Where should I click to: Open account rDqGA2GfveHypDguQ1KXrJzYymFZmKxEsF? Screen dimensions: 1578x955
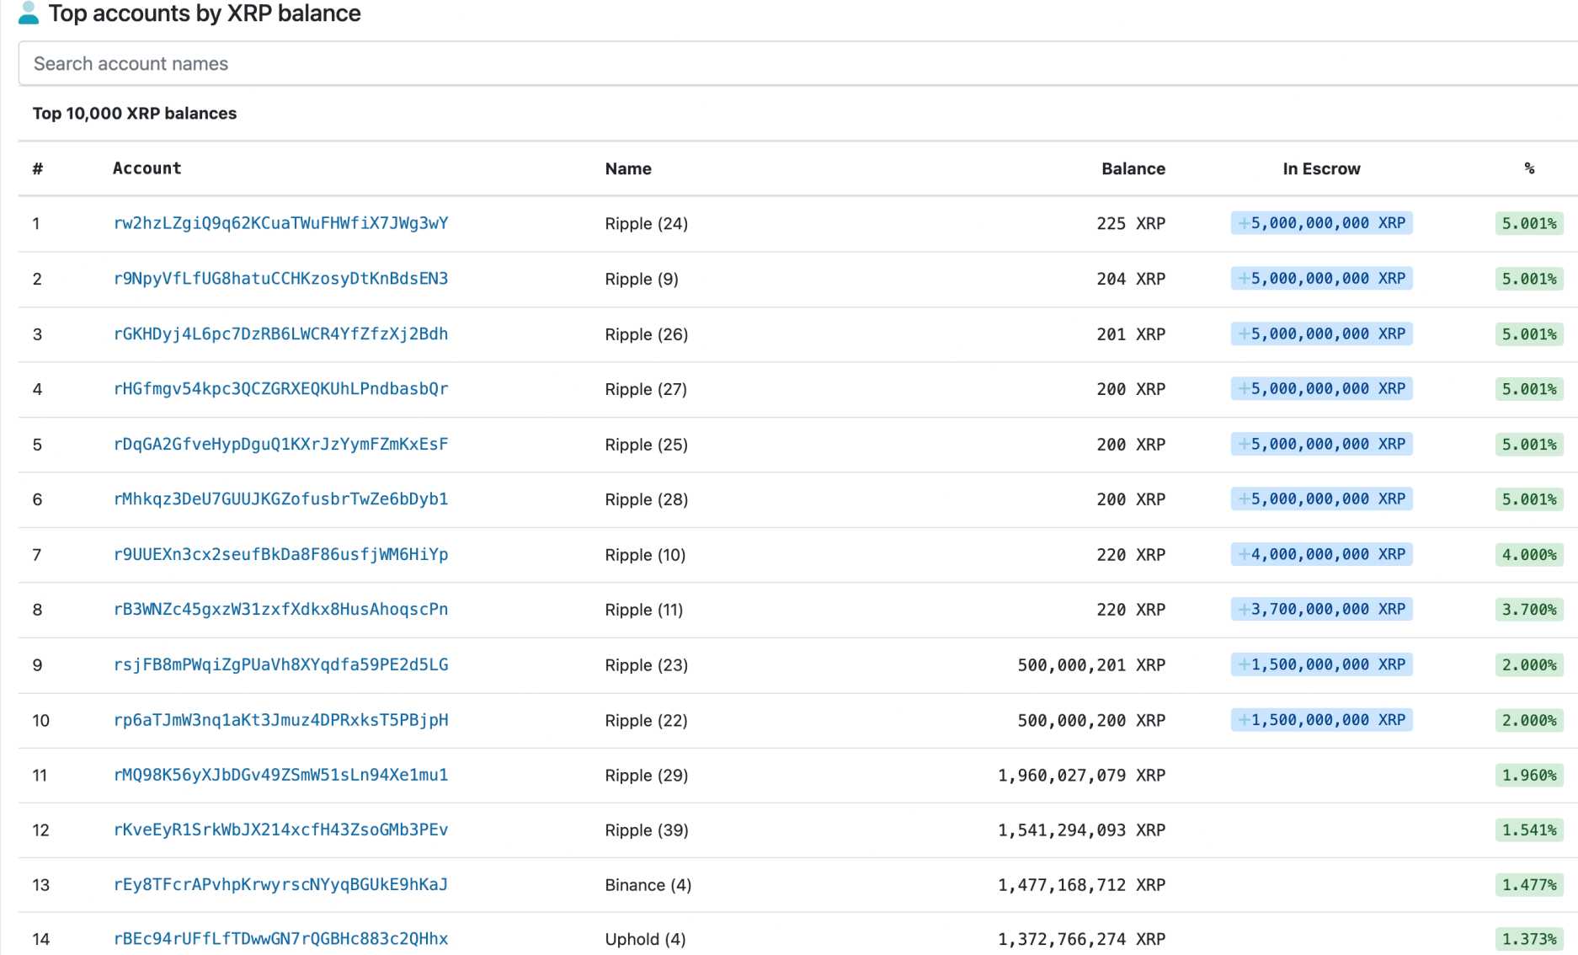point(280,445)
